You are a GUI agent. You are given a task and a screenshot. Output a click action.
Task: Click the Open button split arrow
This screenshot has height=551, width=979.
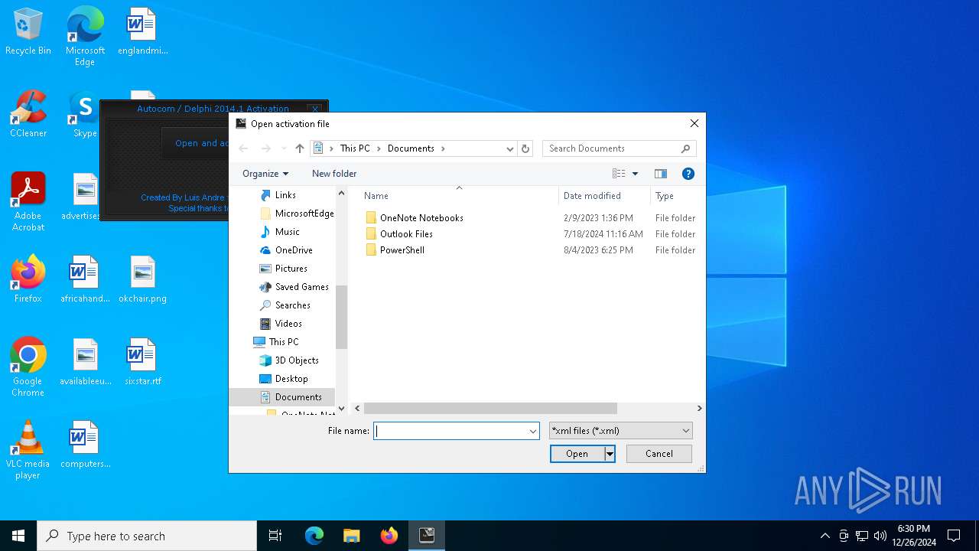[x=610, y=454]
